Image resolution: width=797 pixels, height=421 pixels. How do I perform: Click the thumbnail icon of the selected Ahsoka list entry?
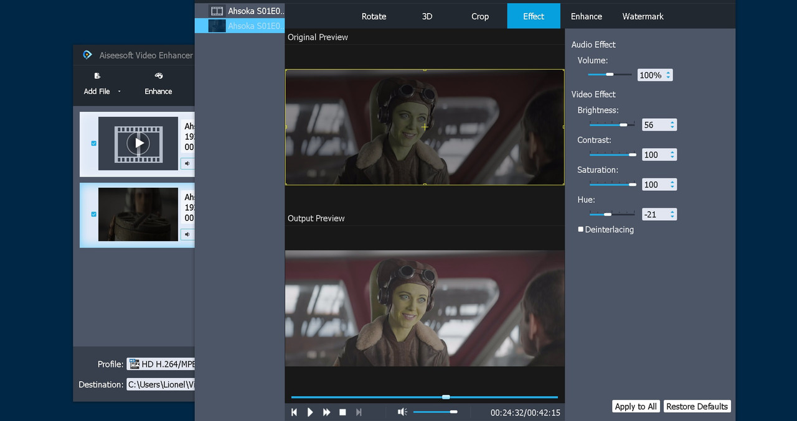pos(217,25)
